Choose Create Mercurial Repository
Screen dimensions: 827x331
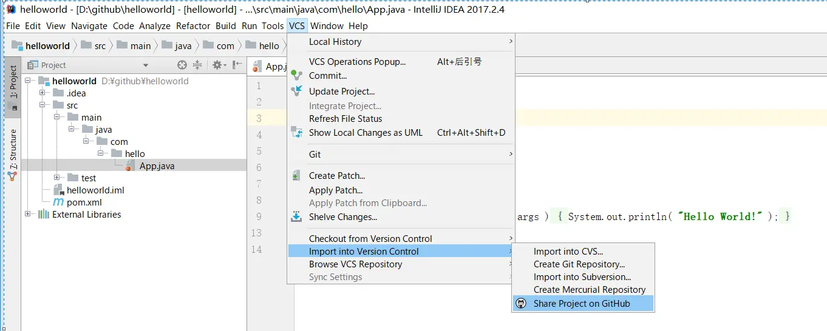click(584, 289)
